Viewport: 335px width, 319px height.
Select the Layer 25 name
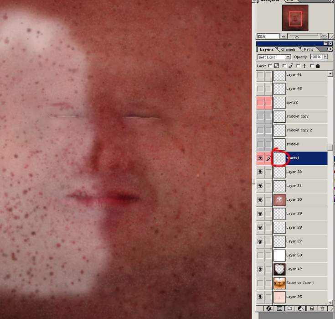coord(294,297)
